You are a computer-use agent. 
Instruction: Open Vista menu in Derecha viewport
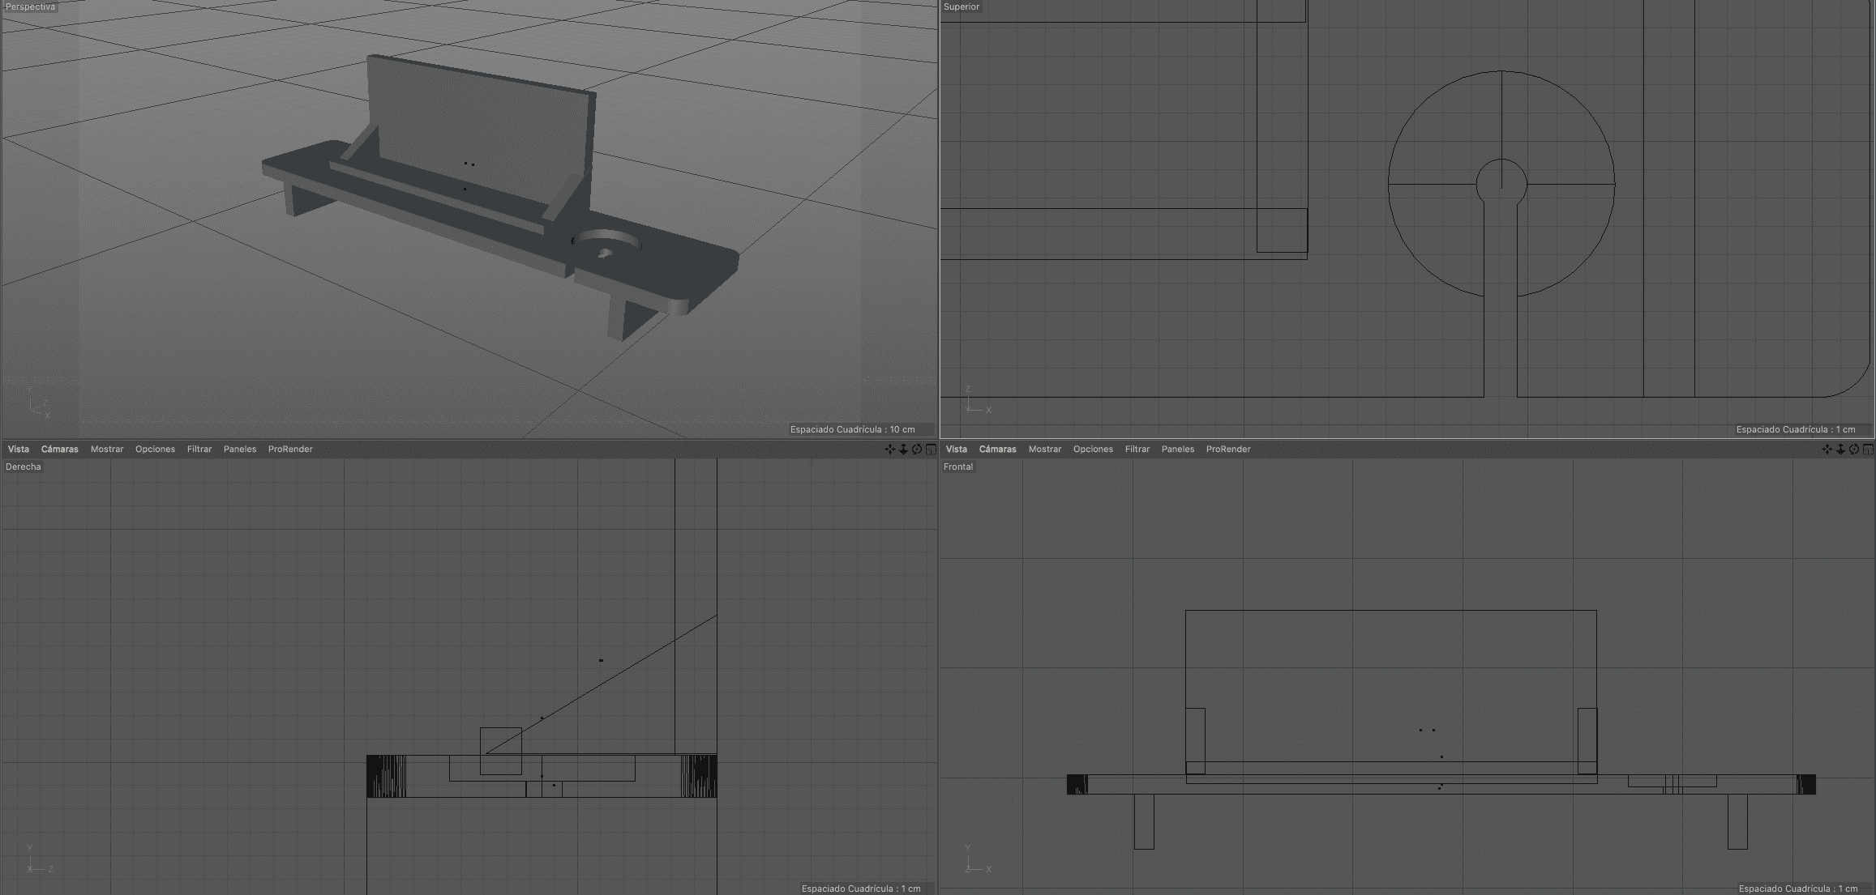(x=18, y=450)
